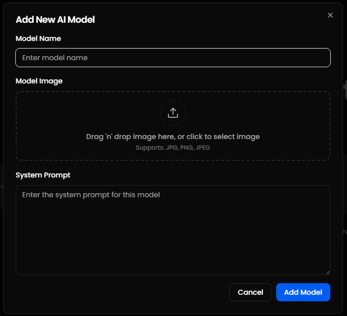Focus the Model Name input field
Image resolution: width=347 pixels, height=316 pixels.
[x=173, y=58]
